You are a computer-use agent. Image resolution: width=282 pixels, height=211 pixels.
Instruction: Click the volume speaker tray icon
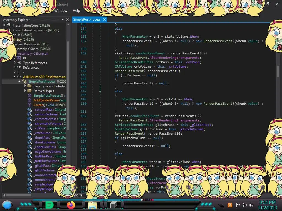251,205
